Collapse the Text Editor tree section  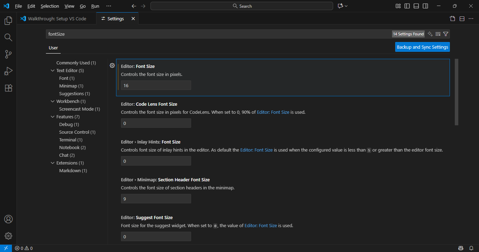tap(53, 71)
